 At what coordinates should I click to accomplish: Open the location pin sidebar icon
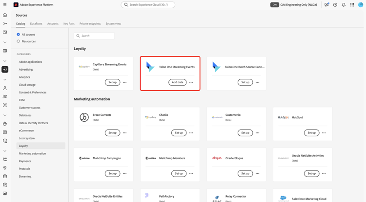5,168
